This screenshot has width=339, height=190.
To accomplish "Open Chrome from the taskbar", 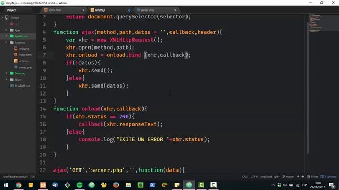I will click(x=19, y=185).
